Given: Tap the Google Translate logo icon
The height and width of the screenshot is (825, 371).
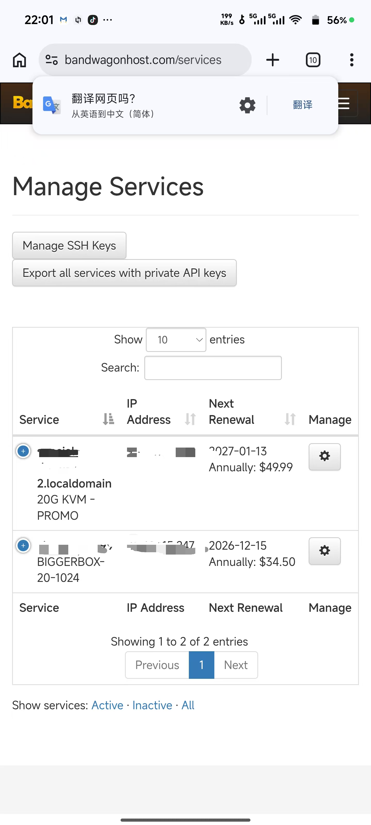Looking at the screenshot, I should pyautogui.click(x=52, y=105).
